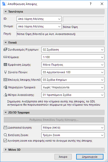Click the Renovation Filter icon beside Φίλτρο Ανακαίνισης
This screenshot has width=108, height=162.
(x=5, y=95)
